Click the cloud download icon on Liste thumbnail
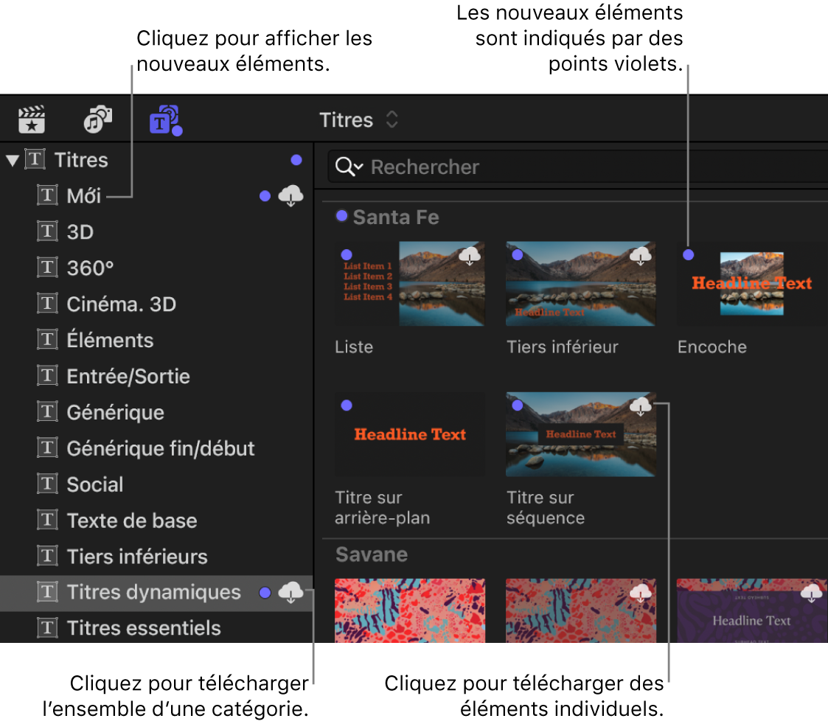This screenshot has width=828, height=724. coord(470,256)
